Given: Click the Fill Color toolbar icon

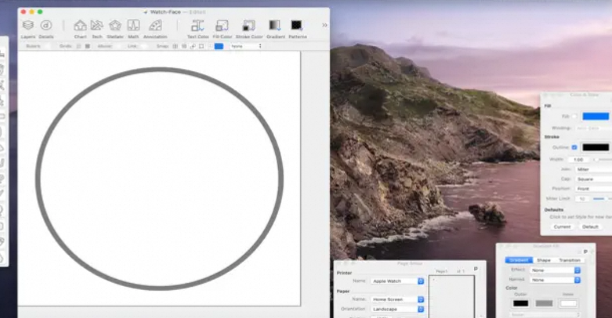Looking at the screenshot, I should click(222, 26).
